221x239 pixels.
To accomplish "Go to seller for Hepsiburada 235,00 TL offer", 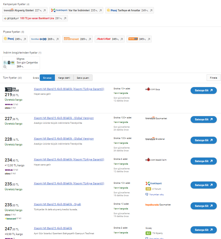I will point(204,206).
